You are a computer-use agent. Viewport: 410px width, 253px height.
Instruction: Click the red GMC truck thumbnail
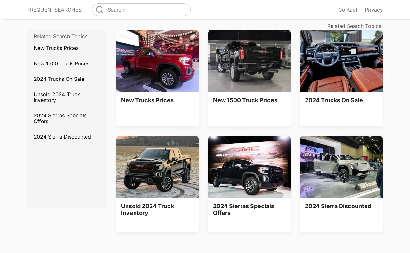click(x=157, y=61)
